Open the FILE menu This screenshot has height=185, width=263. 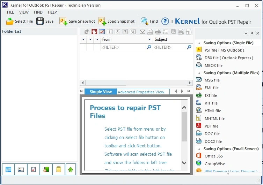10,12
